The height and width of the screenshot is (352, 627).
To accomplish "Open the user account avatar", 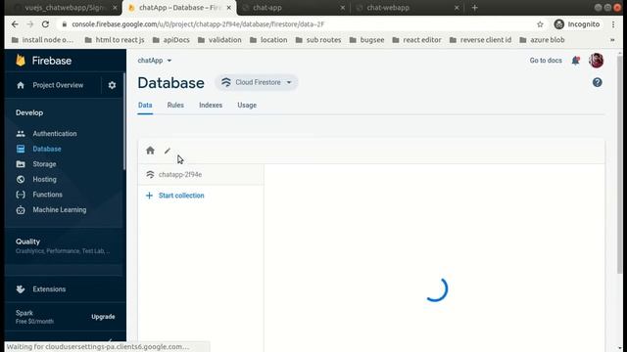I will click(596, 61).
